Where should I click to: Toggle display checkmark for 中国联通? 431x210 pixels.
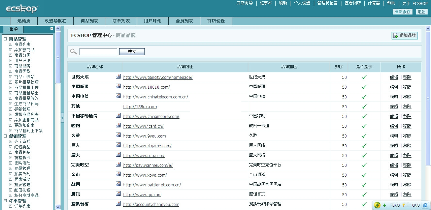click(x=364, y=87)
